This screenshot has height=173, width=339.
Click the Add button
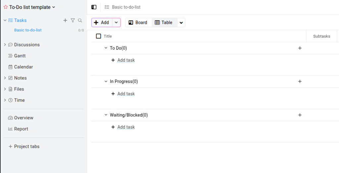pyautogui.click(x=102, y=23)
